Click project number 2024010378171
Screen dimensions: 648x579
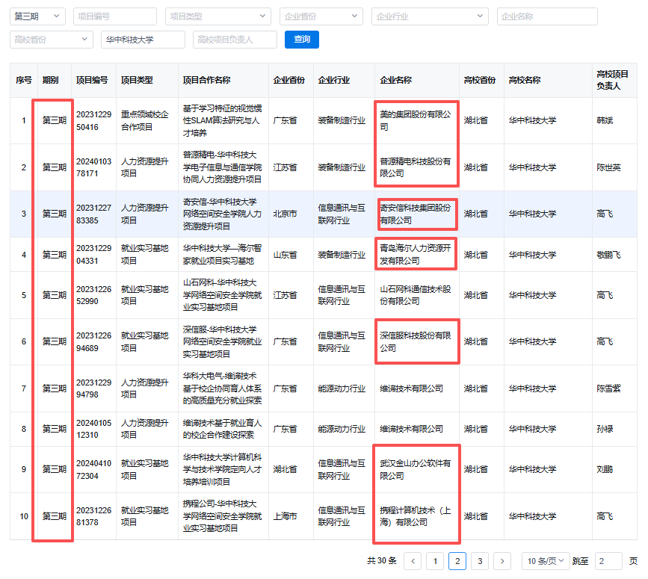[94, 167]
